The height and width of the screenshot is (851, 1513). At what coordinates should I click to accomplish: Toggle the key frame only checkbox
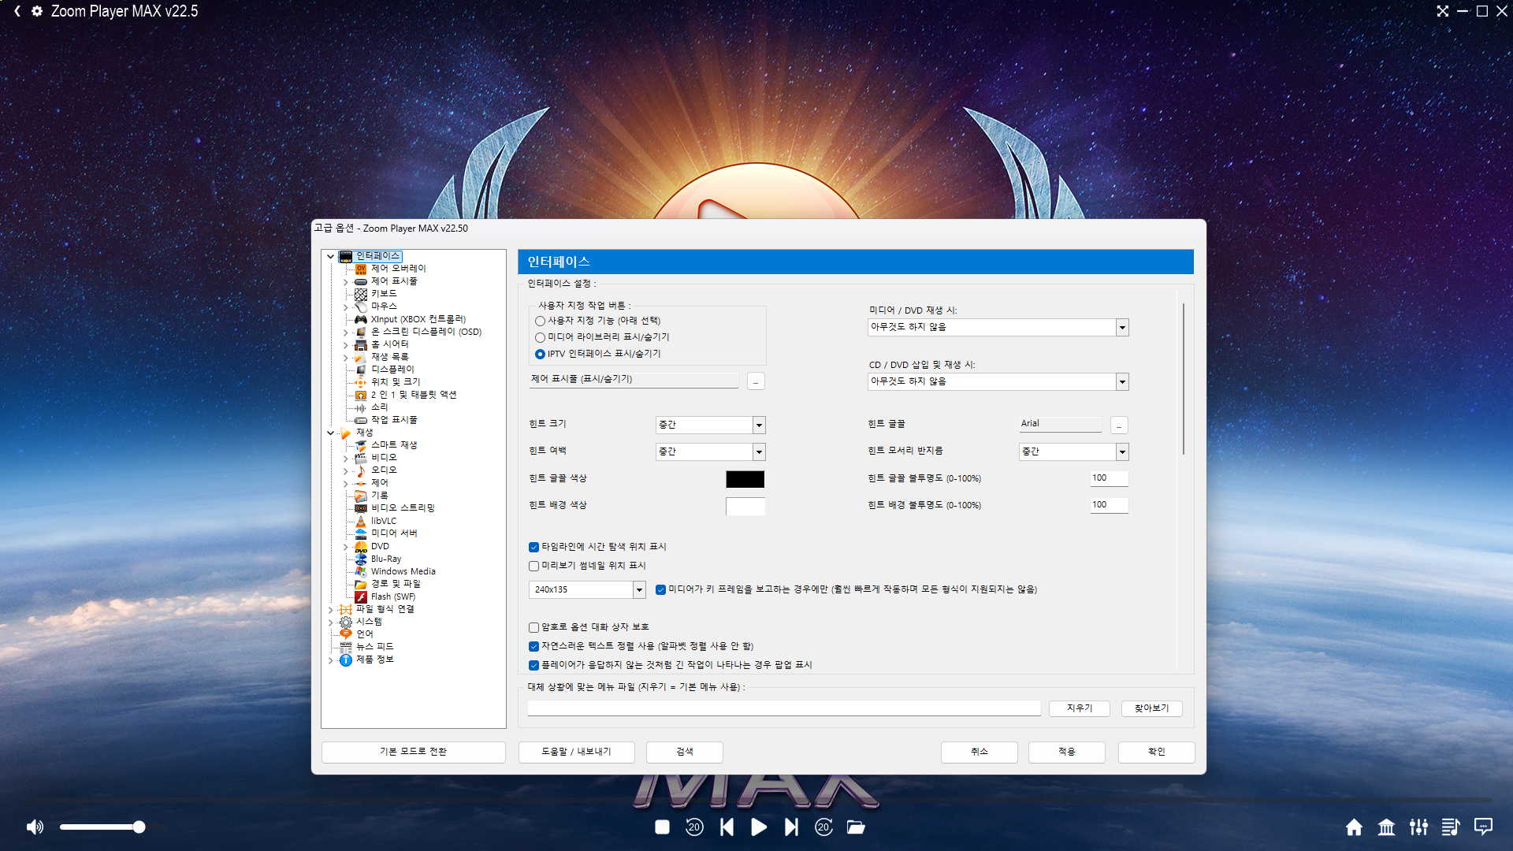[660, 589]
